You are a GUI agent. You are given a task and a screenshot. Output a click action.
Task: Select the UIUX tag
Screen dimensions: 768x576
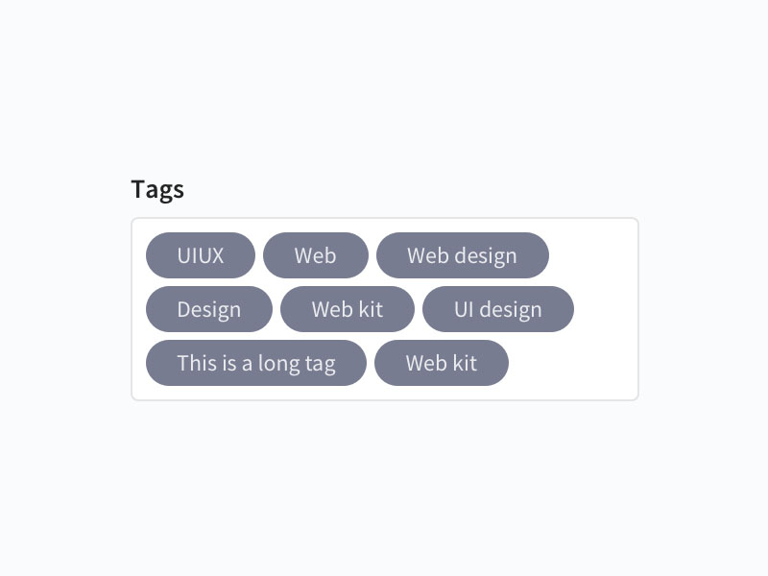pyautogui.click(x=201, y=255)
